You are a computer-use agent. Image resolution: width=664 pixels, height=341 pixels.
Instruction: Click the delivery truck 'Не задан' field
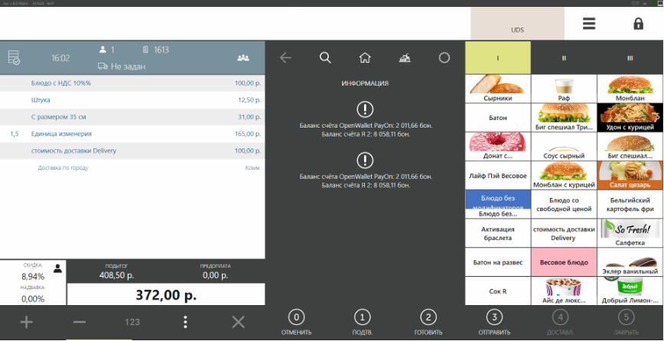click(x=122, y=67)
